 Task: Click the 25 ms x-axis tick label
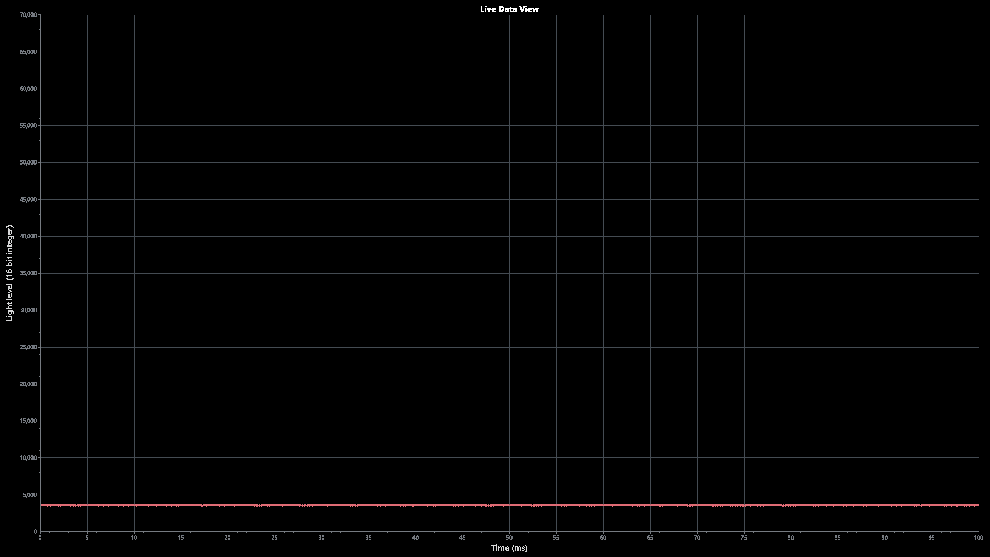tap(274, 538)
